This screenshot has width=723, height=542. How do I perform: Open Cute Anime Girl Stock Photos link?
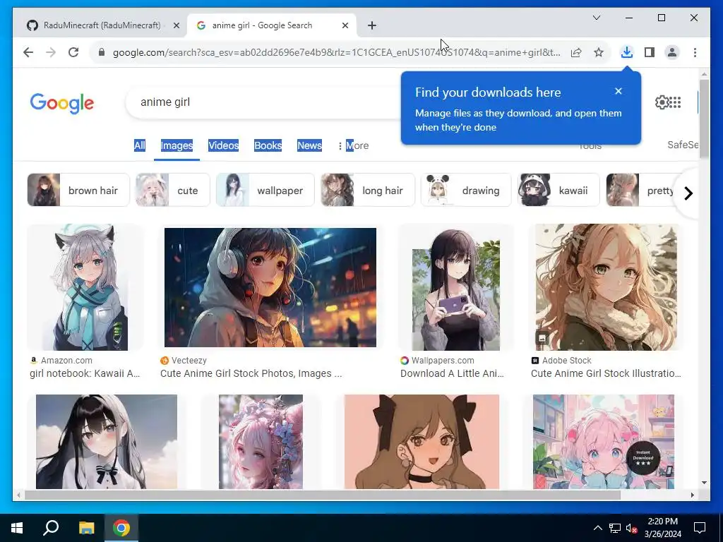pos(251,373)
